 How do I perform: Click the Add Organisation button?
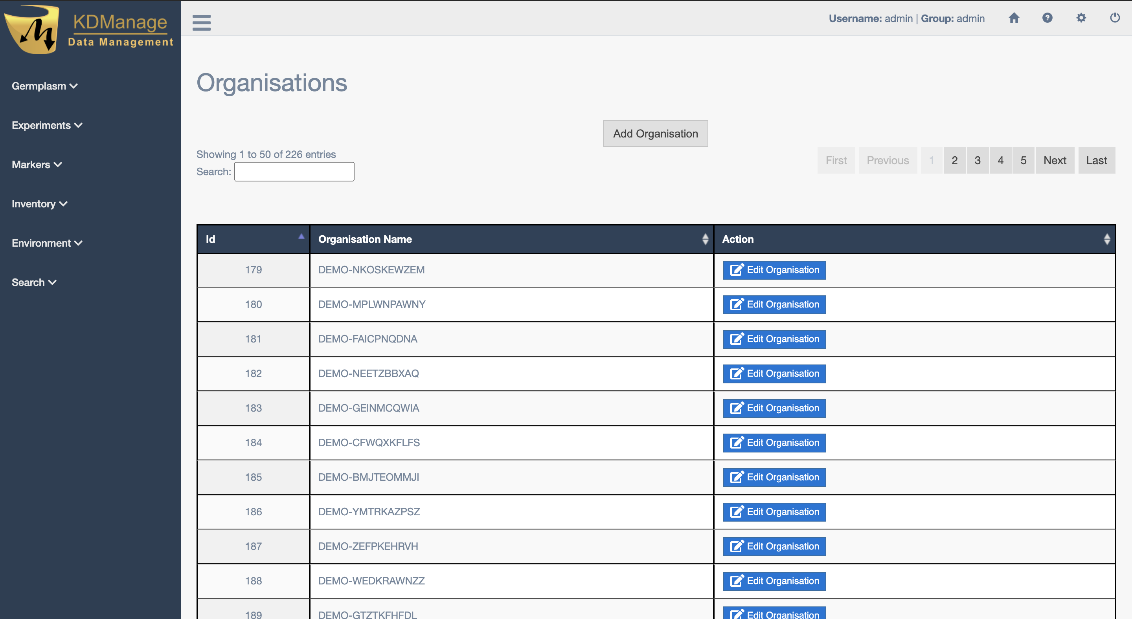pos(655,134)
